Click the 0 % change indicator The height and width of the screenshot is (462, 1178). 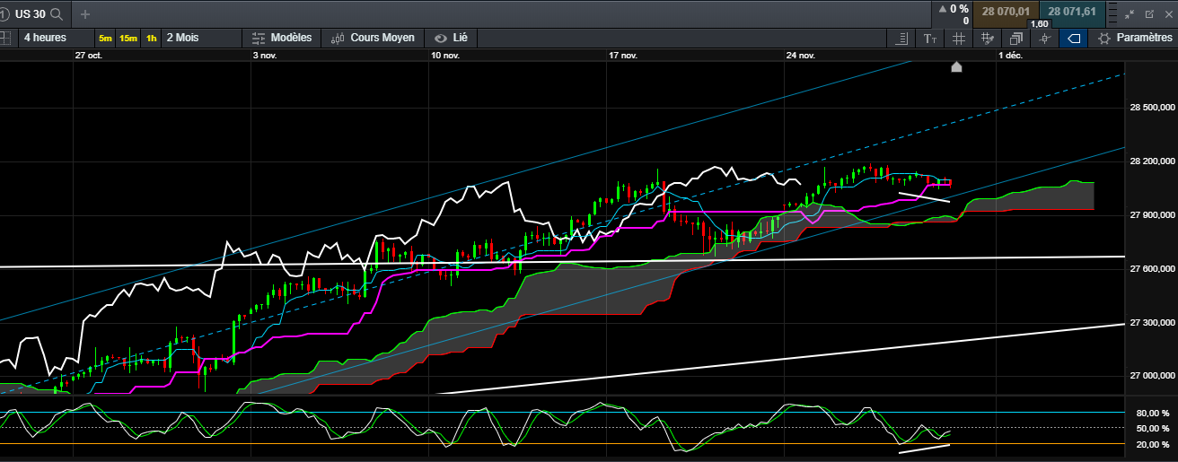coord(953,9)
